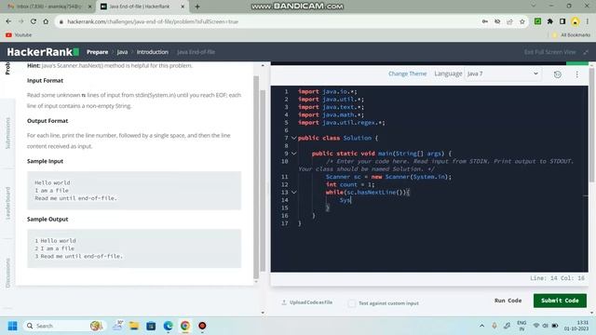Open the Discussions side tab
The width and height of the screenshot is (596, 335).
[7, 273]
